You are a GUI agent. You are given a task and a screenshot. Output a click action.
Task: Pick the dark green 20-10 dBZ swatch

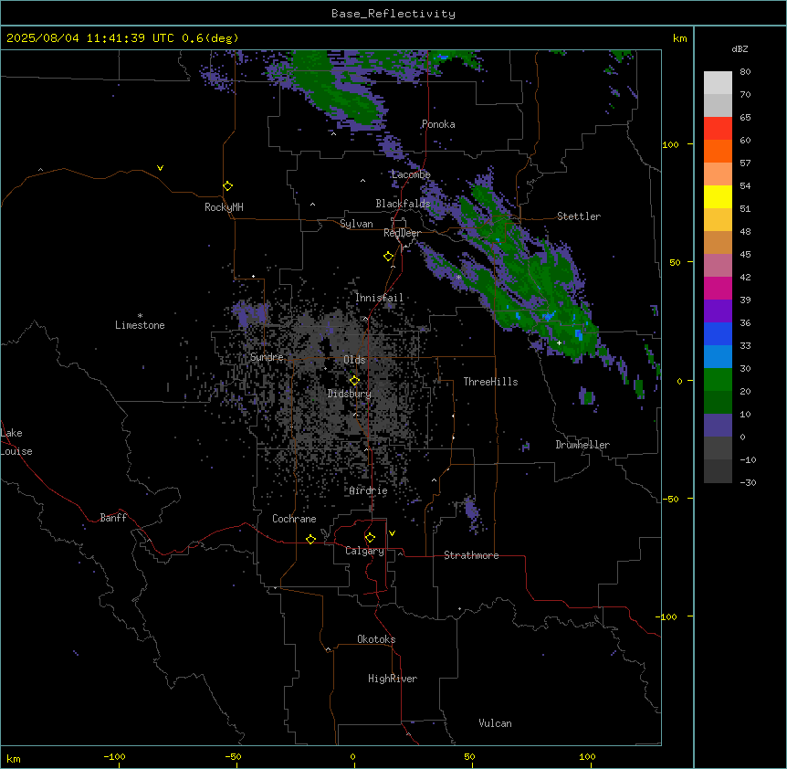718,403
